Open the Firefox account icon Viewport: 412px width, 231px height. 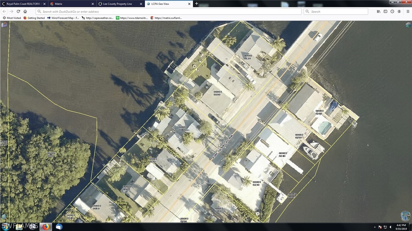click(399, 11)
